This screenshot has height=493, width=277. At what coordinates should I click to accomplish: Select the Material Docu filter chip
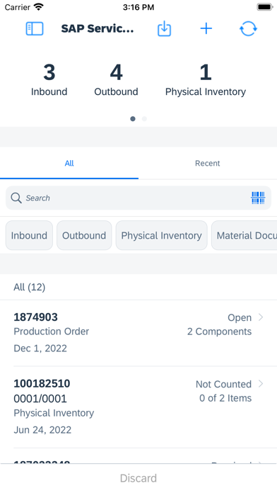pyautogui.click(x=244, y=235)
